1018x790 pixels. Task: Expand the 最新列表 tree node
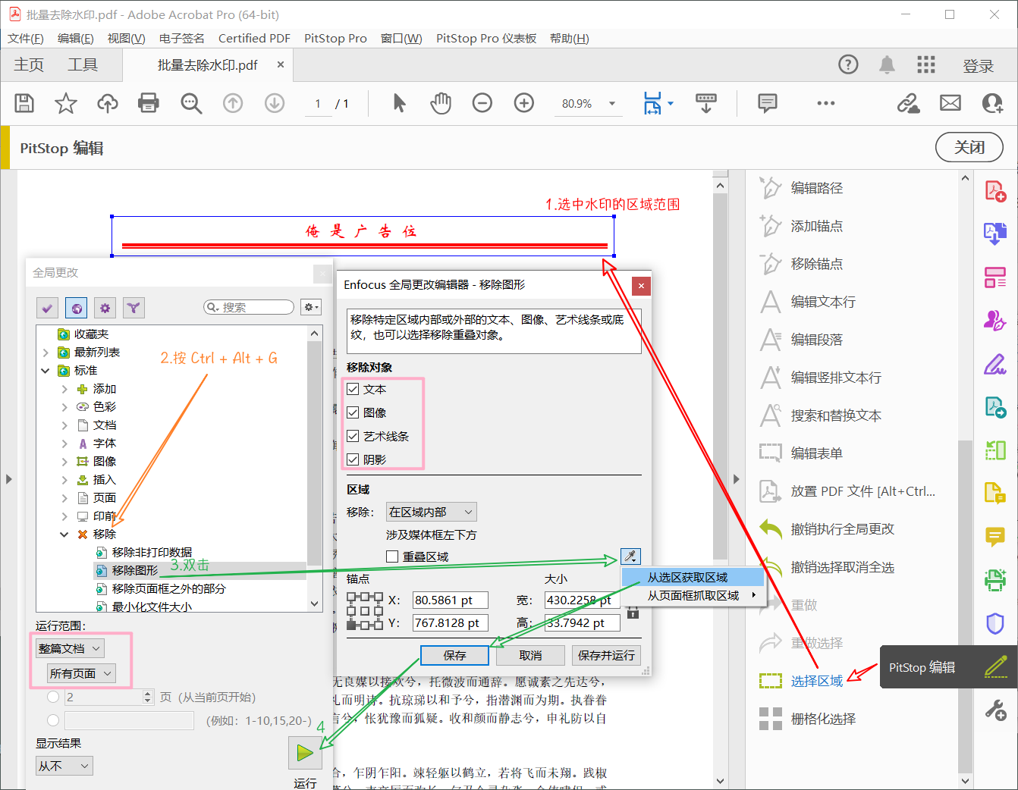coord(46,353)
